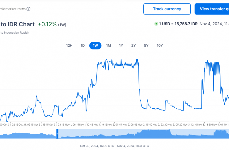Viewport: 229px width, 150px height.
Task: Display the 10Y historical range
Action: (159, 46)
